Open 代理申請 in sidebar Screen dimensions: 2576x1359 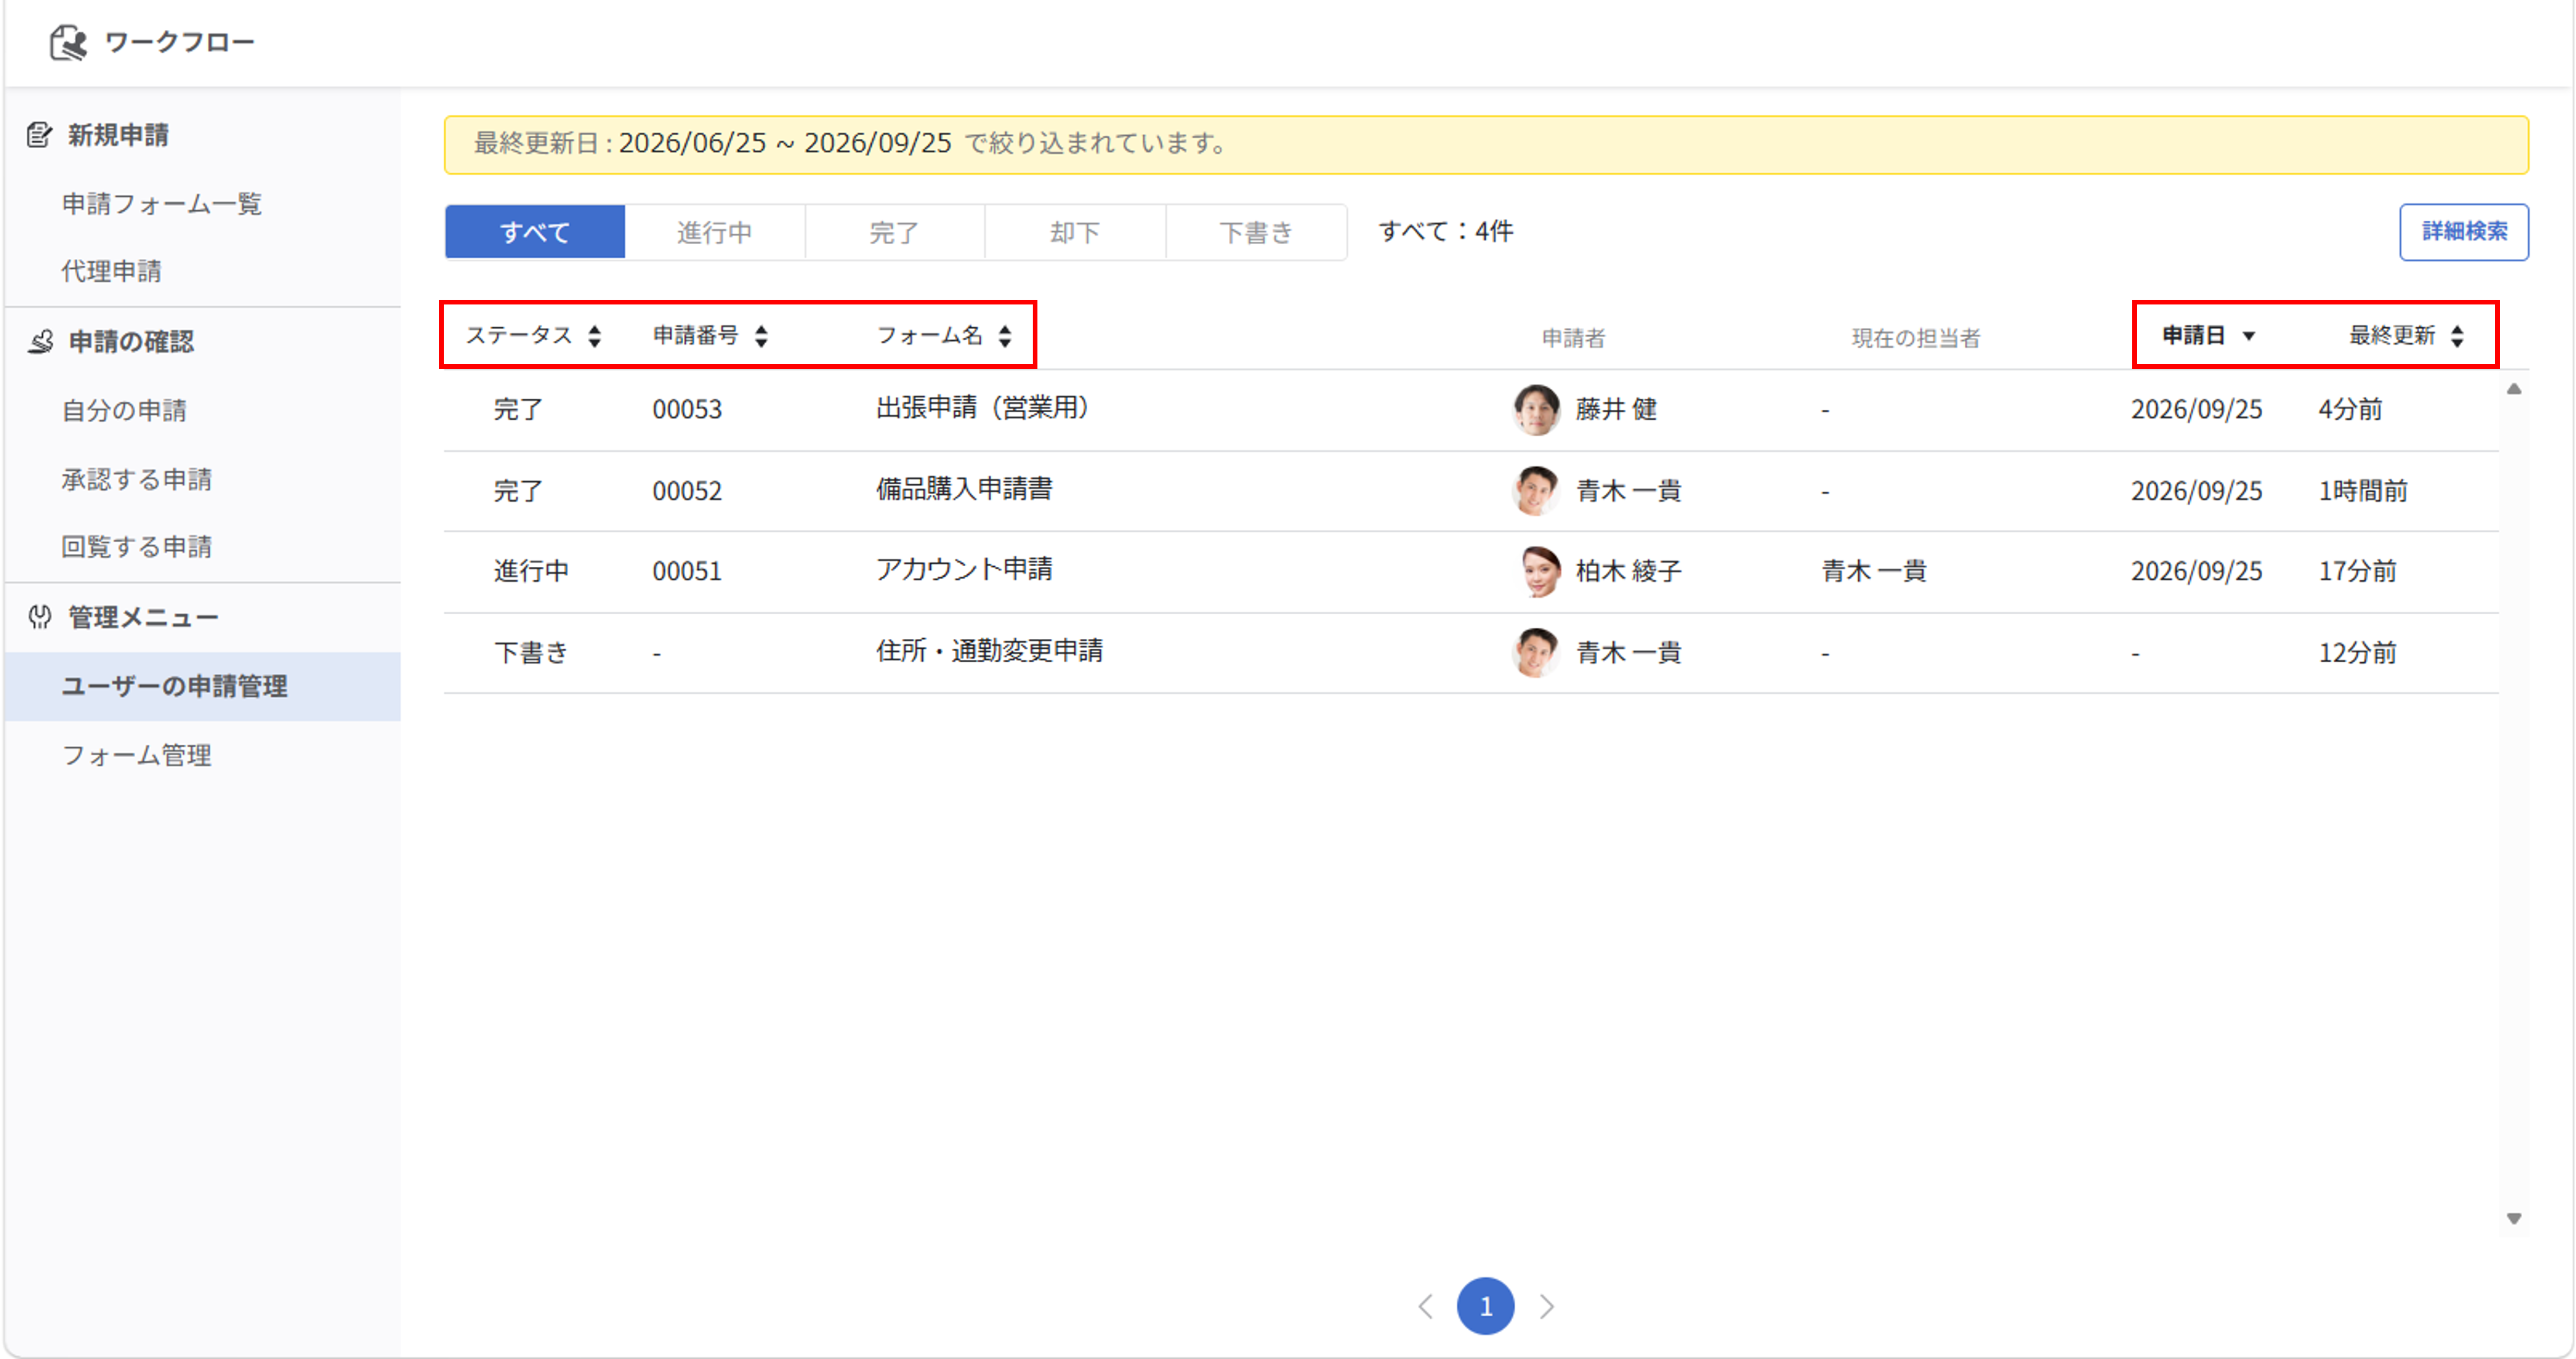coord(112,270)
